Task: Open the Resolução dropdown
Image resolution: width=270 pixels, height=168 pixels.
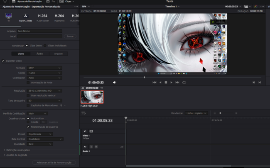Action: point(44,90)
